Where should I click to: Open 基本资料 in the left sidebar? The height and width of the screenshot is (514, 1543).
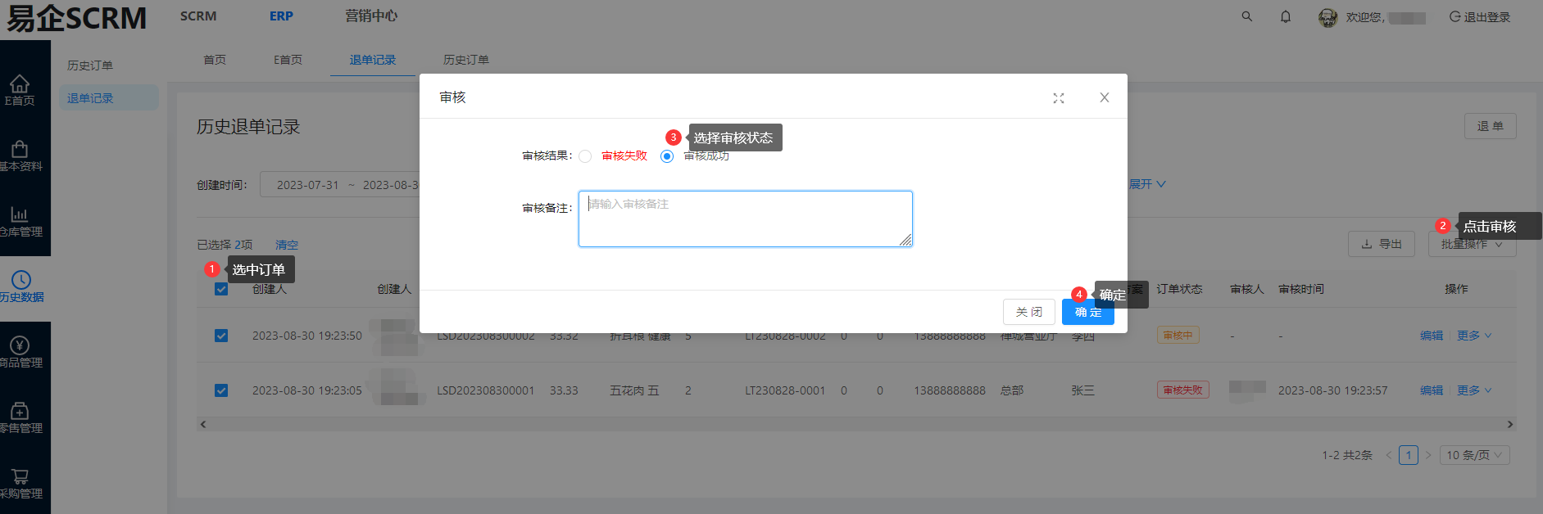coord(20,156)
